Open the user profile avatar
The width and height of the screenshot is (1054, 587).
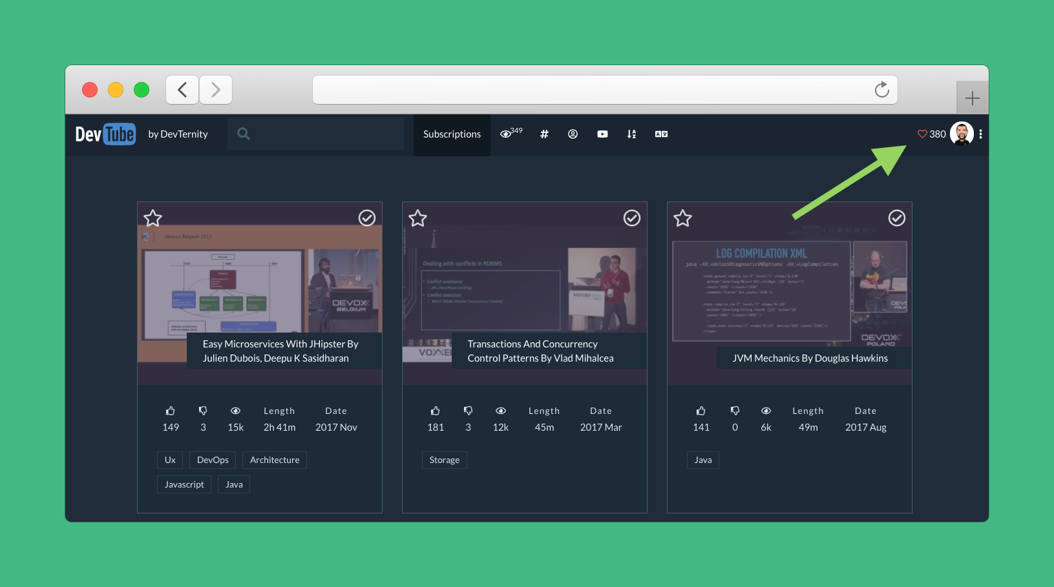point(962,134)
